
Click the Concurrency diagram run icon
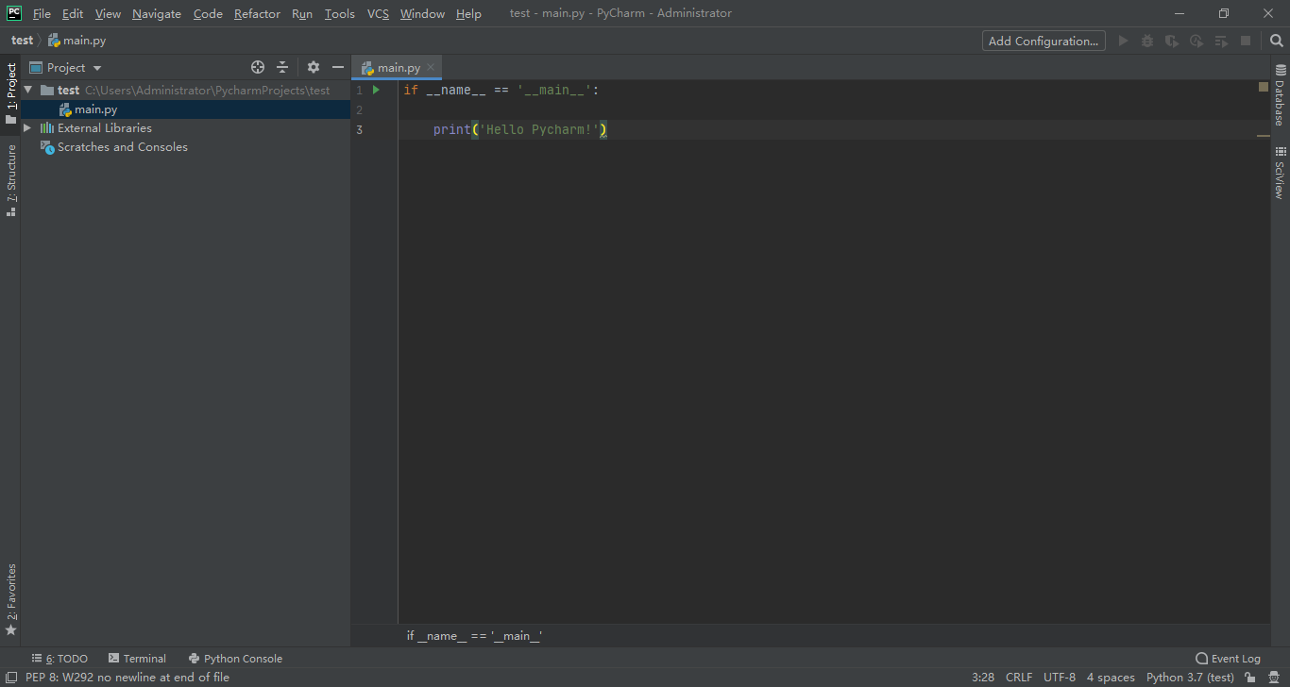click(1221, 41)
